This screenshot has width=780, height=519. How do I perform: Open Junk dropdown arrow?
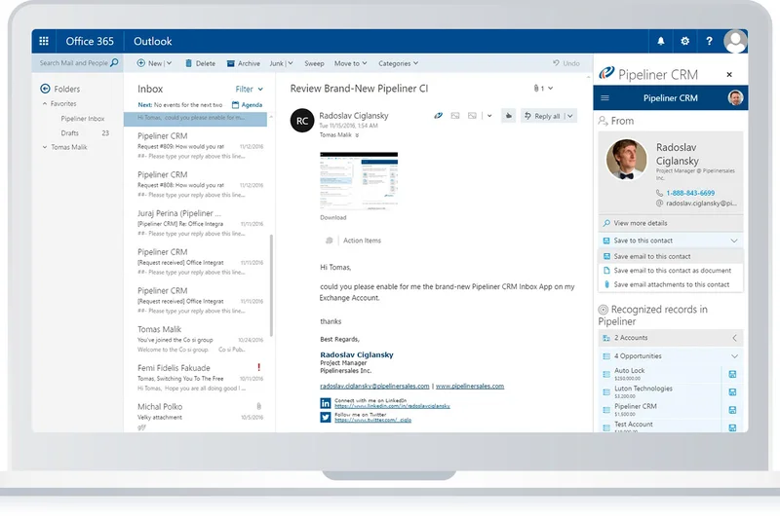click(x=290, y=63)
